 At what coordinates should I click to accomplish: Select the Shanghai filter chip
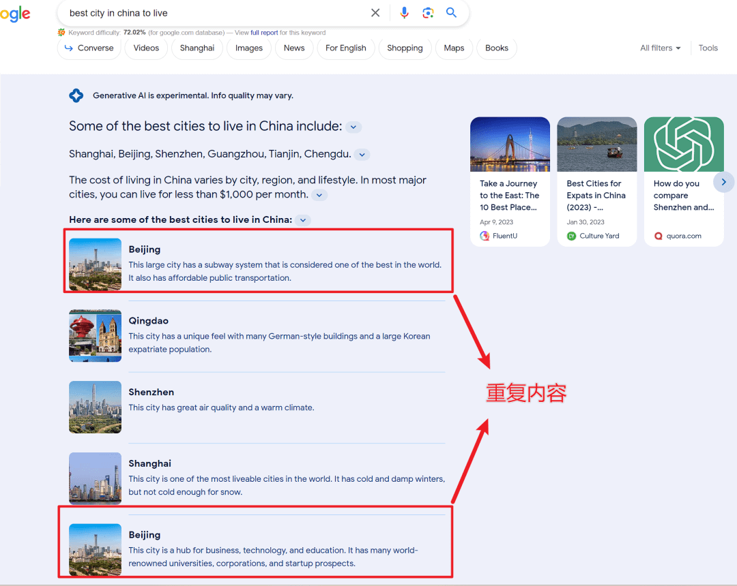[x=197, y=48]
